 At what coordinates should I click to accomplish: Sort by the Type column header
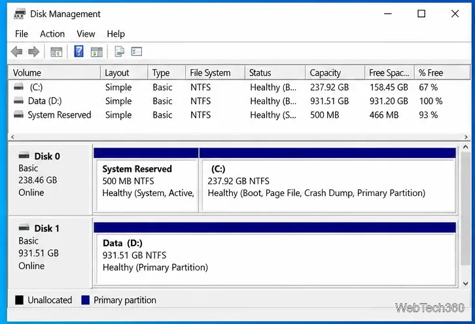(167, 73)
